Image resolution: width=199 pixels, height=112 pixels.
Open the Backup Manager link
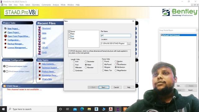pyautogui.click(x=15, y=44)
